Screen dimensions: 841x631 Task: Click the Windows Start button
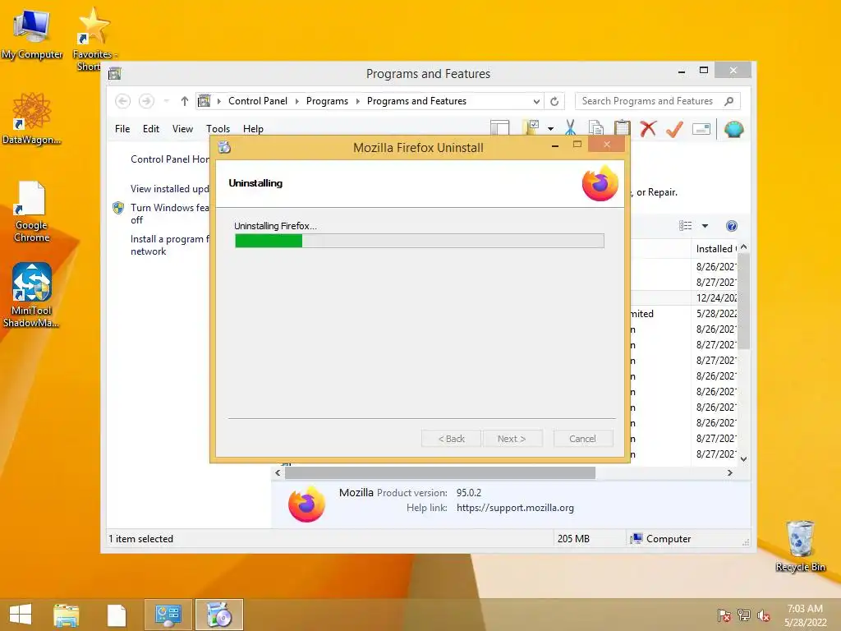click(21, 615)
